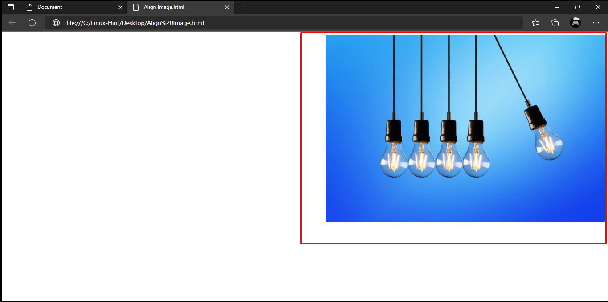The height and width of the screenshot is (302, 608).
Task: Refresh the current page
Action: [32, 23]
